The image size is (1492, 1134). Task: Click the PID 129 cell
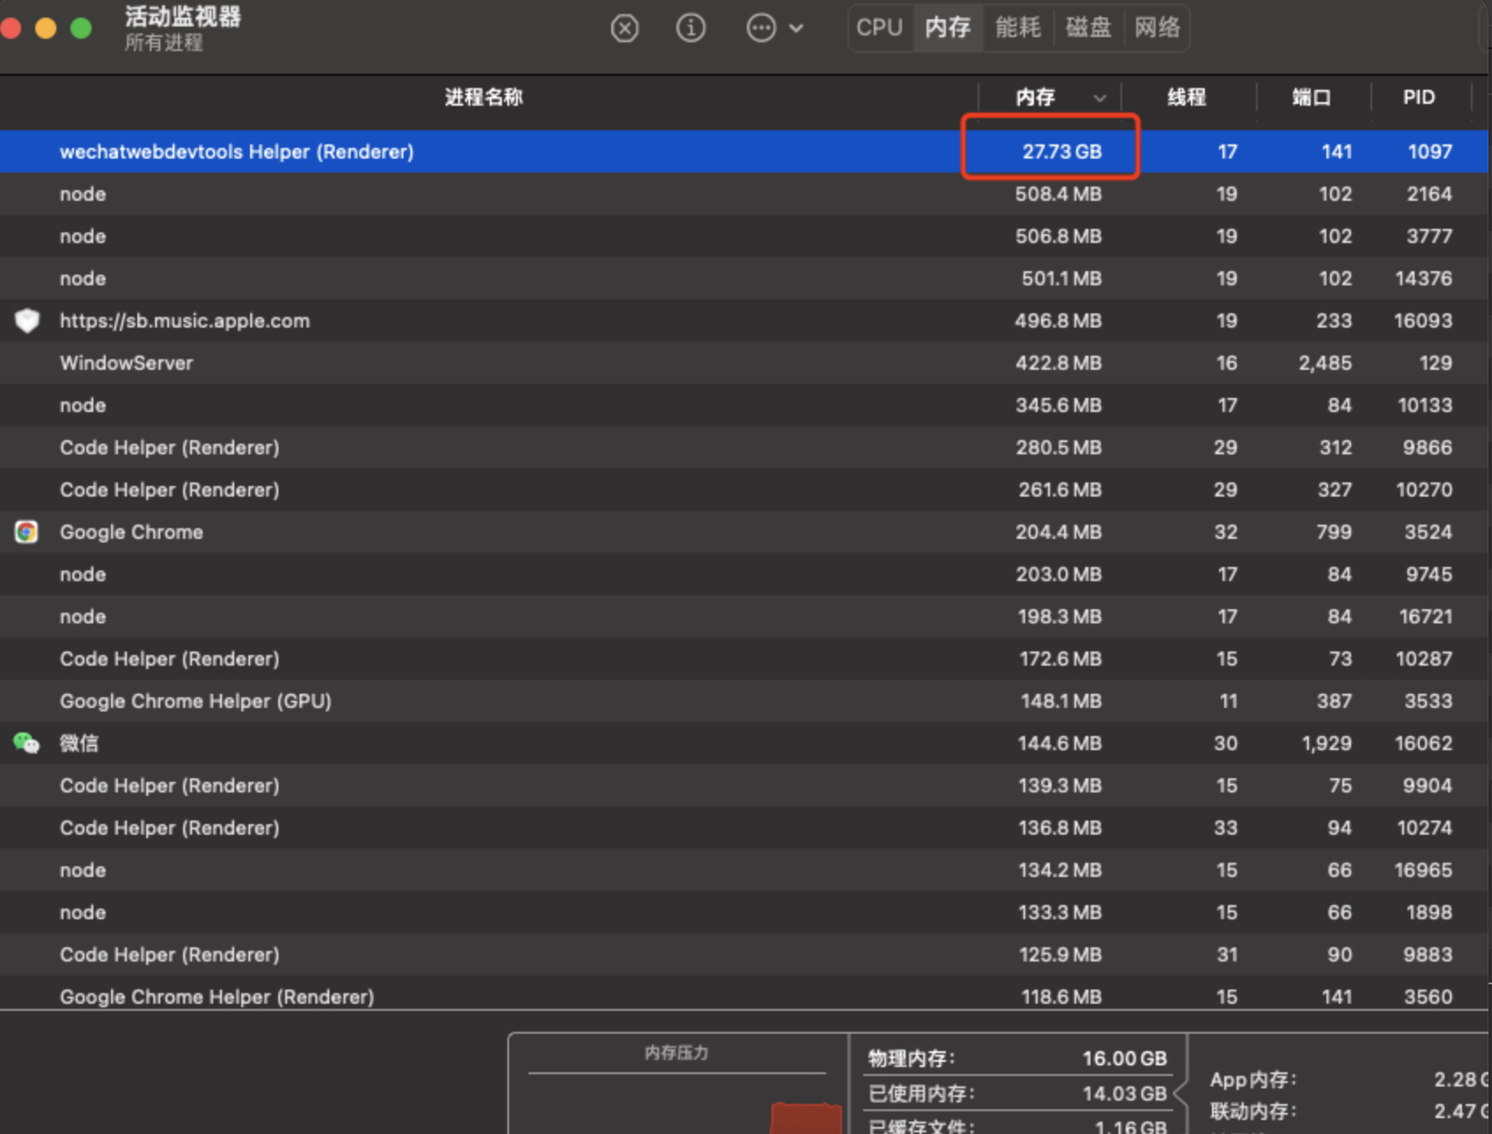coord(1436,363)
